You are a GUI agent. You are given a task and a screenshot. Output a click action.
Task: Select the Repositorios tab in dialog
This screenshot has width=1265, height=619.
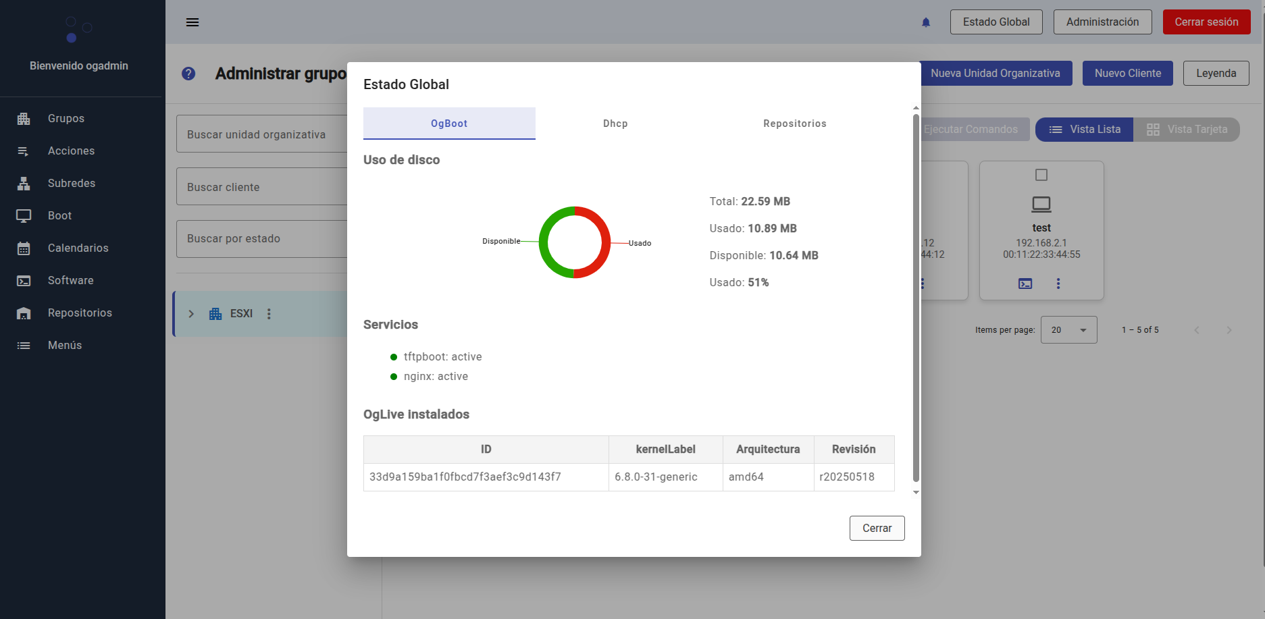coord(794,124)
